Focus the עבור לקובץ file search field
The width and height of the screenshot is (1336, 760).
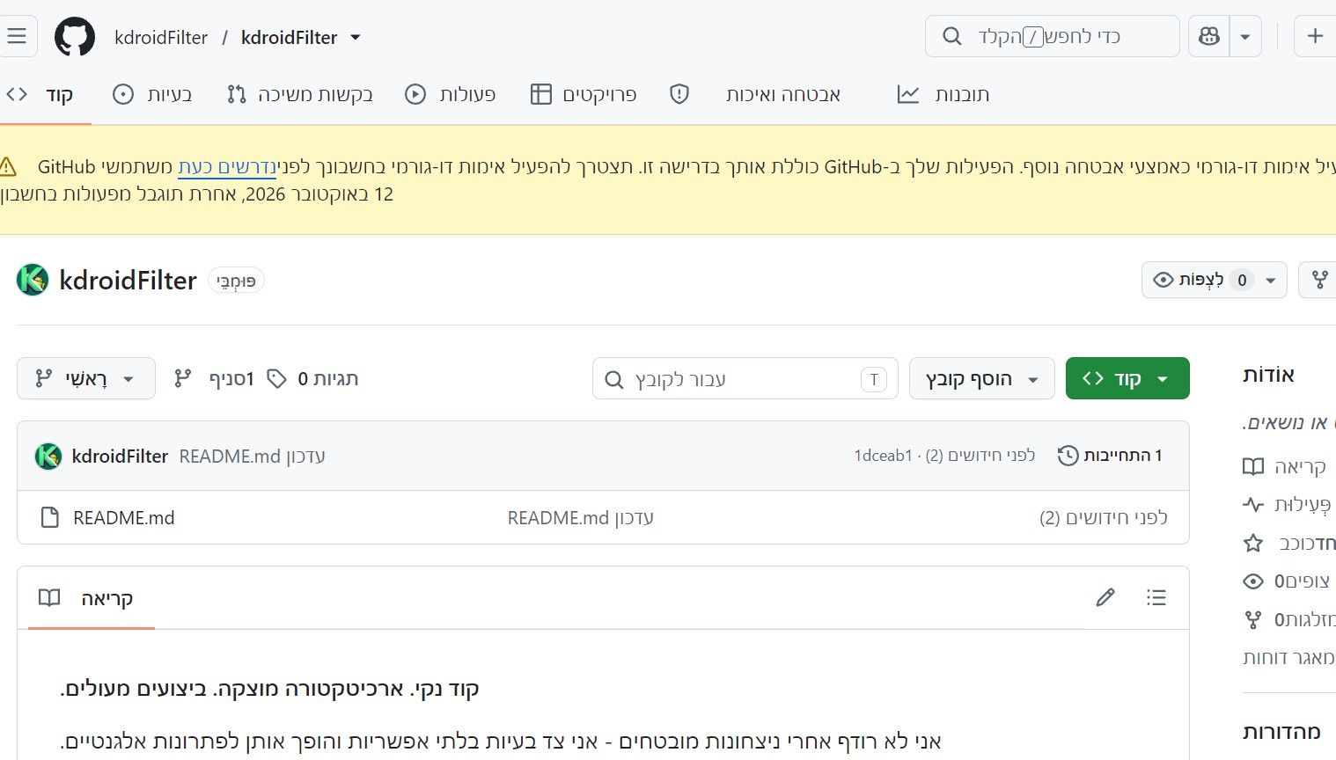pyautogui.click(x=745, y=378)
